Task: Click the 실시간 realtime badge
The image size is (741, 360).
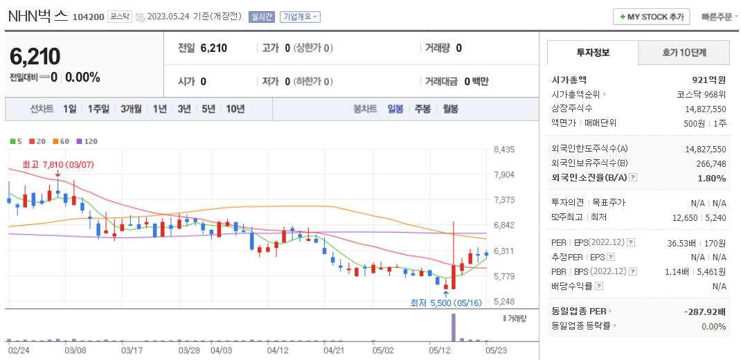Action: pyautogui.click(x=261, y=17)
